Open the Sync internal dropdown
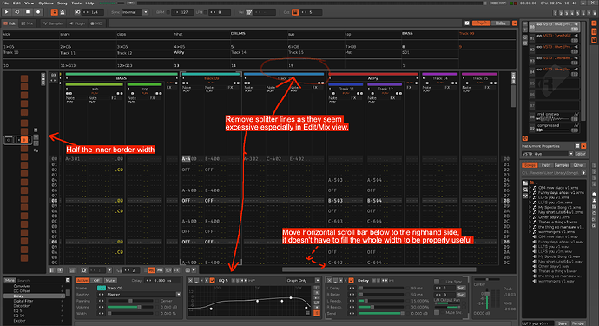Viewport: 599px width, 326px height. pos(135,12)
